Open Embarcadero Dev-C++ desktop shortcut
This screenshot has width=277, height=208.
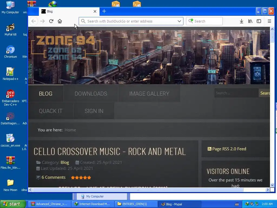(x=11, y=98)
